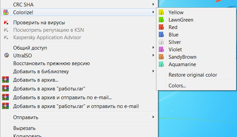Expand the Общий доступ submenu arrow
The width and height of the screenshot is (237, 137).
click(153, 48)
